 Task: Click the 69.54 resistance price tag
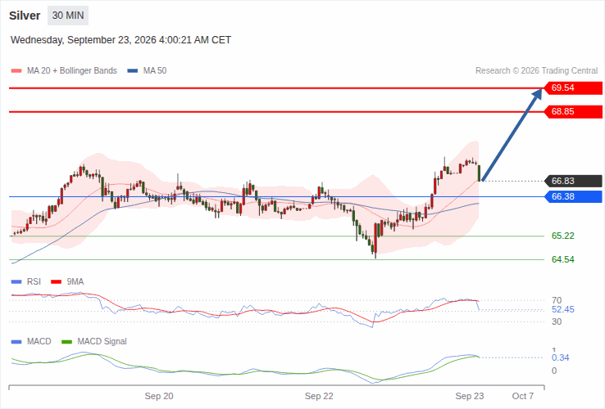click(x=573, y=88)
